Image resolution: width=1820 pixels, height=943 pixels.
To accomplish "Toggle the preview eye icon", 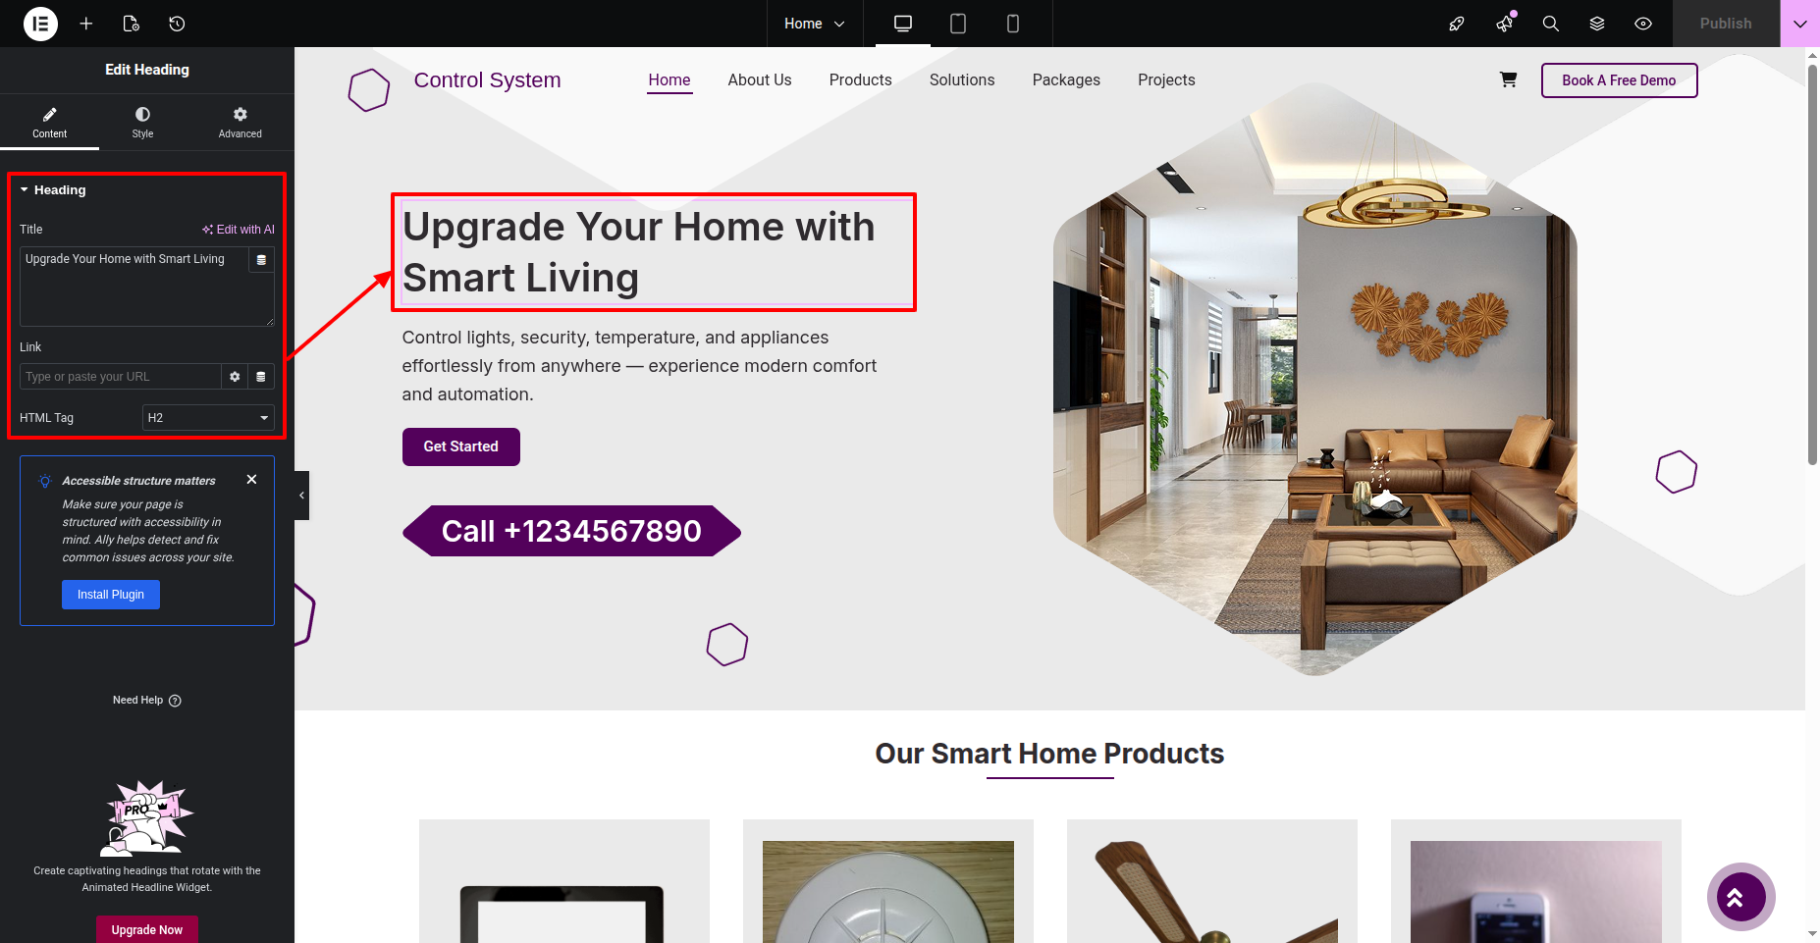I will pos(1643,24).
